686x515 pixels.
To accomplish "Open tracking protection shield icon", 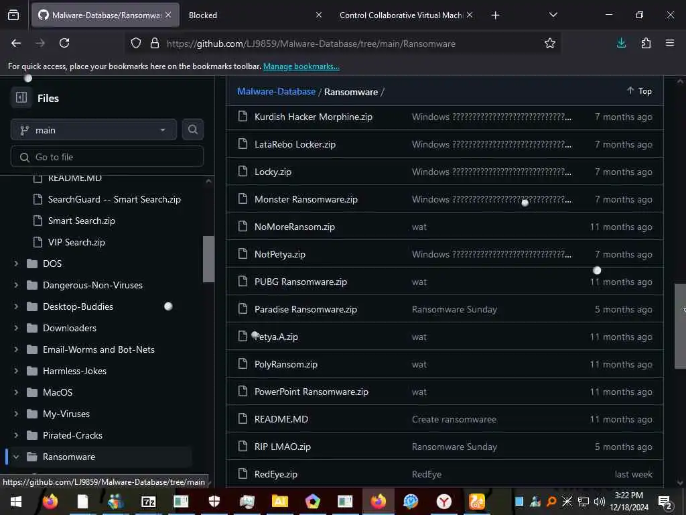I will [x=136, y=44].
